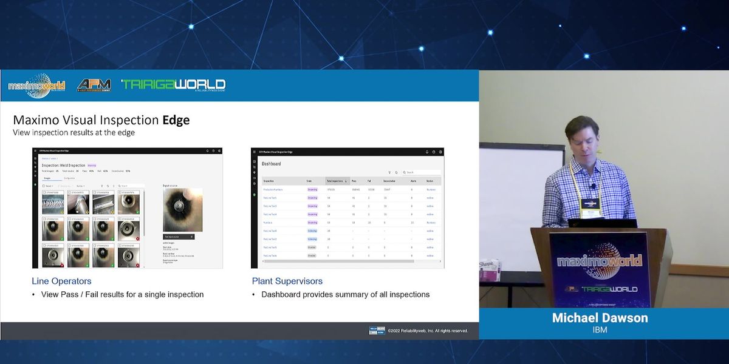Click the Inconclusive column header
This screenshot has height=364, width=729.
[x=389, y=181]
